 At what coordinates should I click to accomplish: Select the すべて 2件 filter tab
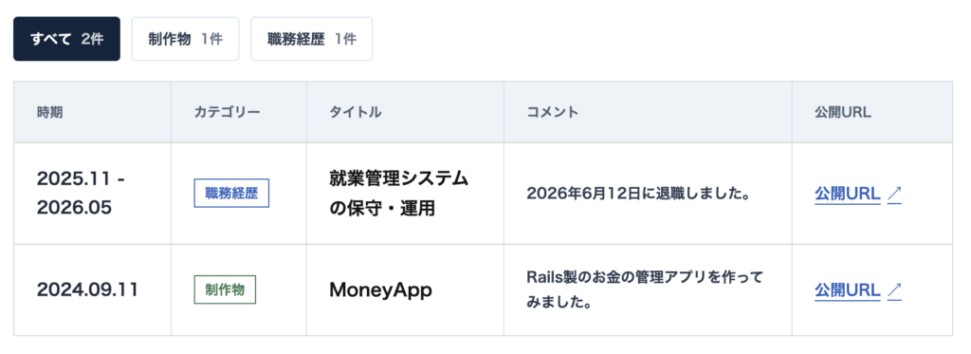(67, 39)
